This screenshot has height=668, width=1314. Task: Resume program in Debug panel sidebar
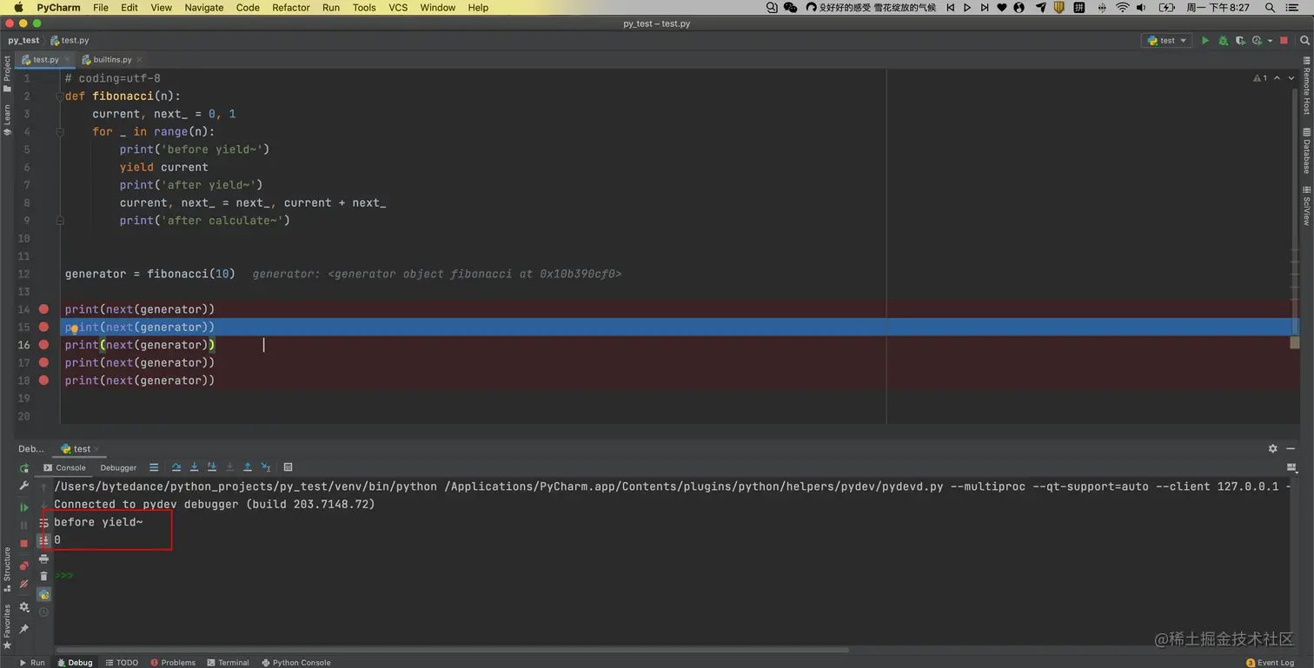coord(23,507)
